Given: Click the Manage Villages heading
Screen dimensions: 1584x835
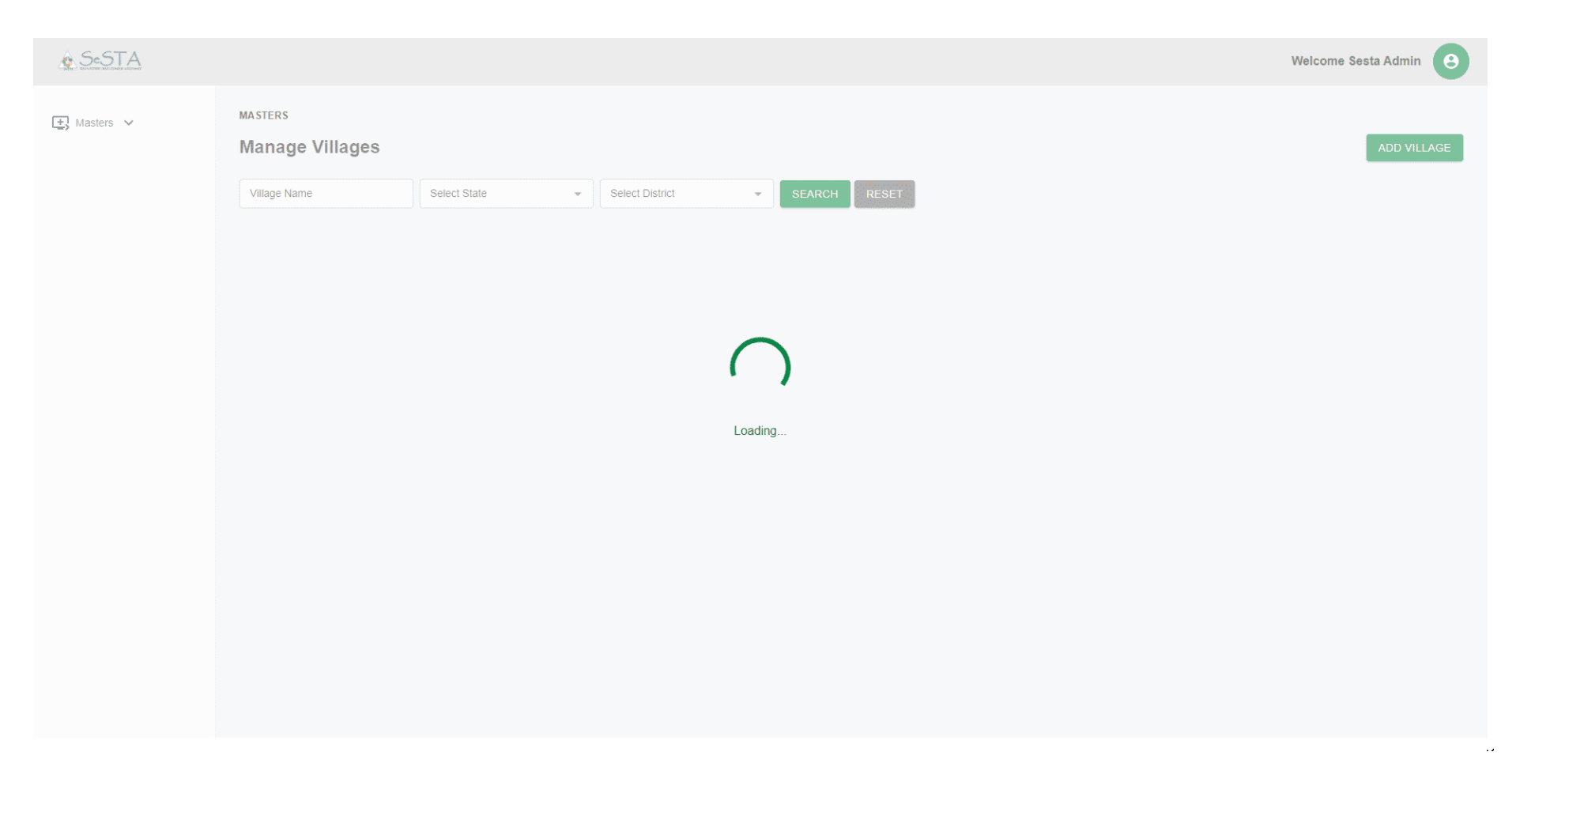Looking at the screenshot, I should pyautogui.click(x=309, y=147).
